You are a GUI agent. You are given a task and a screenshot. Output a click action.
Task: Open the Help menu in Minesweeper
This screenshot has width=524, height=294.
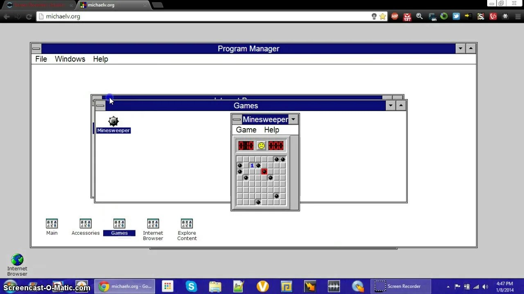tap(271, 130)
